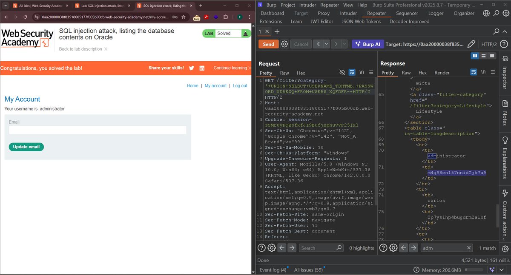Open request editor hamburger menu

click(371, 73)
